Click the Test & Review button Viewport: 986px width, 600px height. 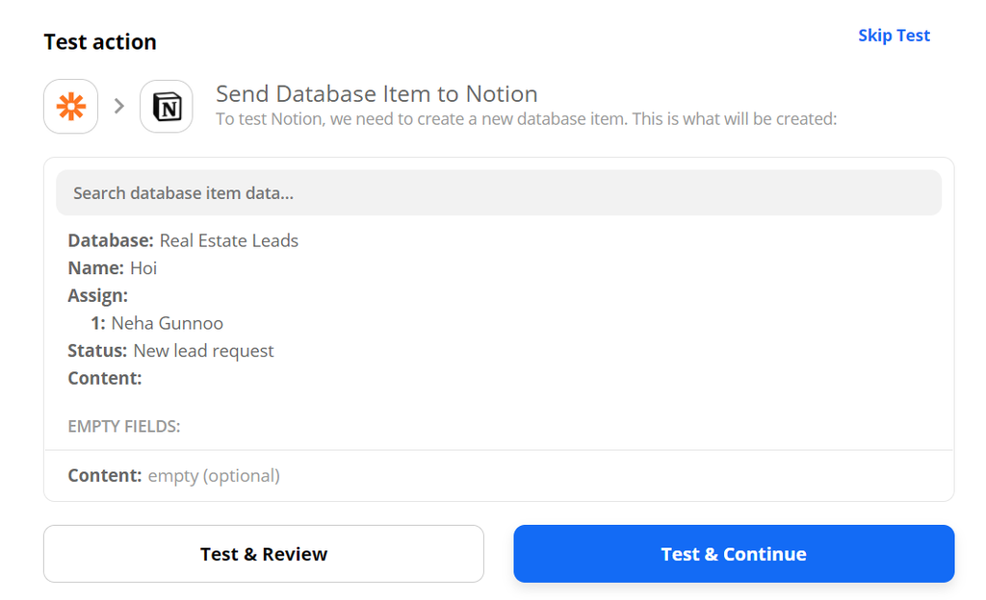click(x=263, y=554)
